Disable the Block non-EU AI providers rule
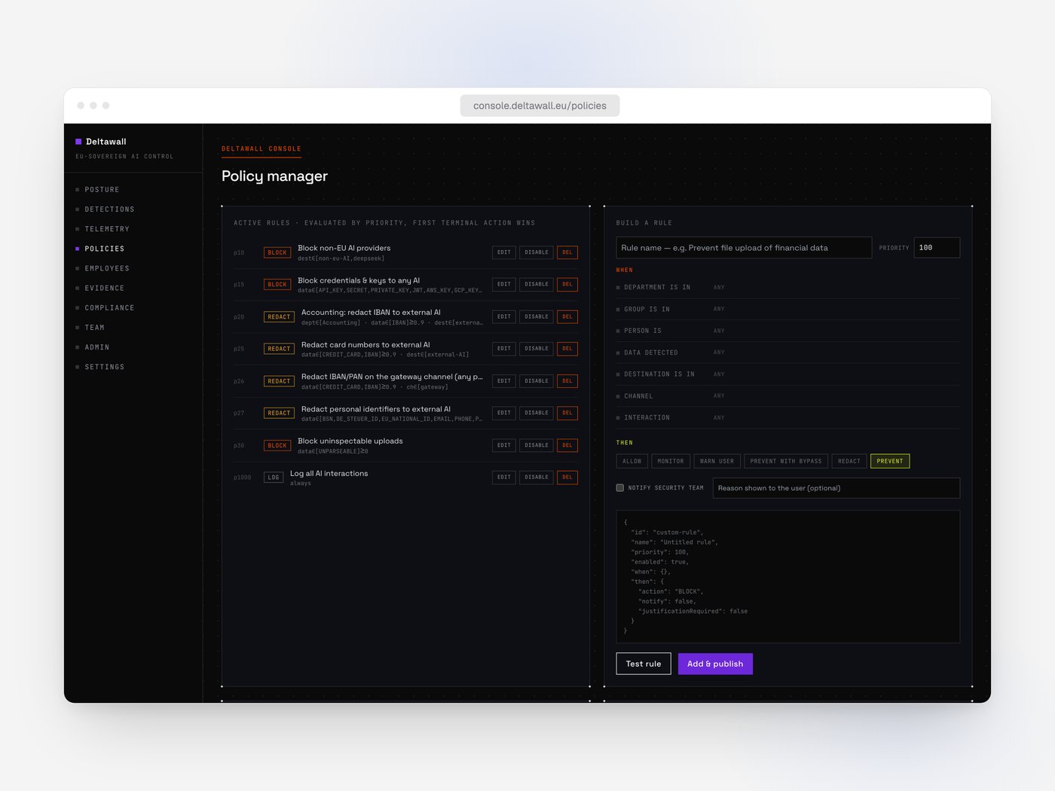This screenshot has width=1055, height=791. (537, 252)
